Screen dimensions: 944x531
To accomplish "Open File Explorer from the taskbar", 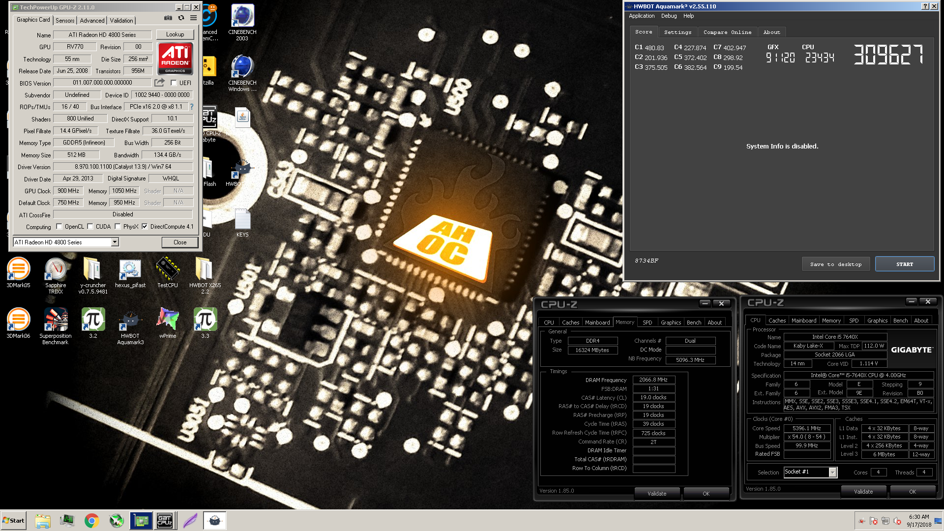I will point(43,521).
